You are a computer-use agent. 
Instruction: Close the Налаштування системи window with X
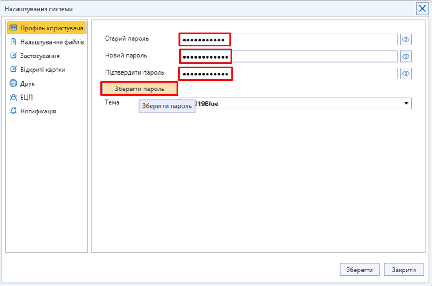click(x=422, y=9)
